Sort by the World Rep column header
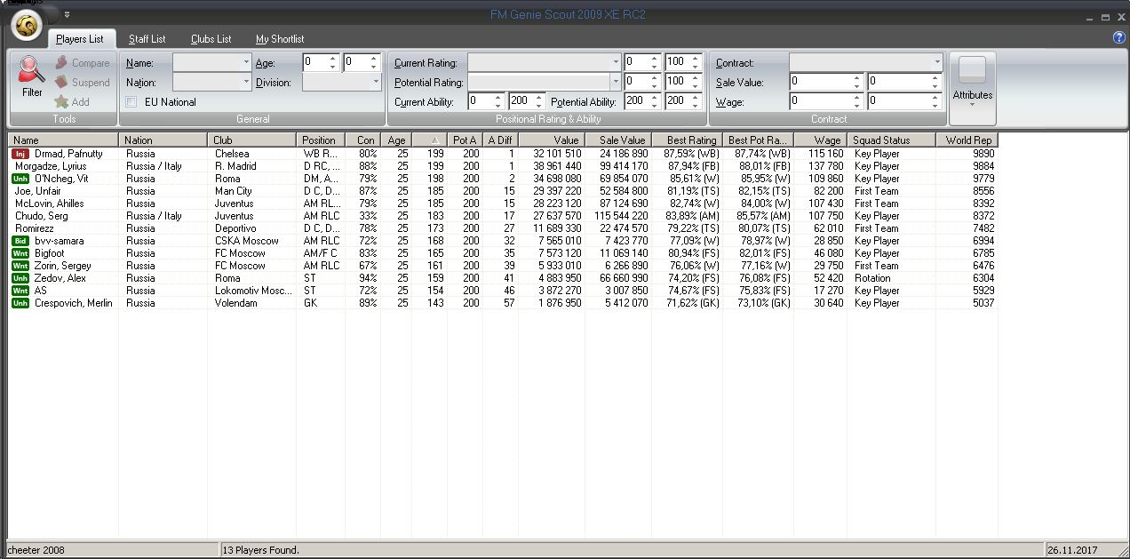The width and height of the screenshot is (1130, 559). (967, 140)
